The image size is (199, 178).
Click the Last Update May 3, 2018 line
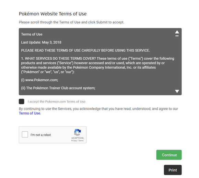click(x=41, y=43)
